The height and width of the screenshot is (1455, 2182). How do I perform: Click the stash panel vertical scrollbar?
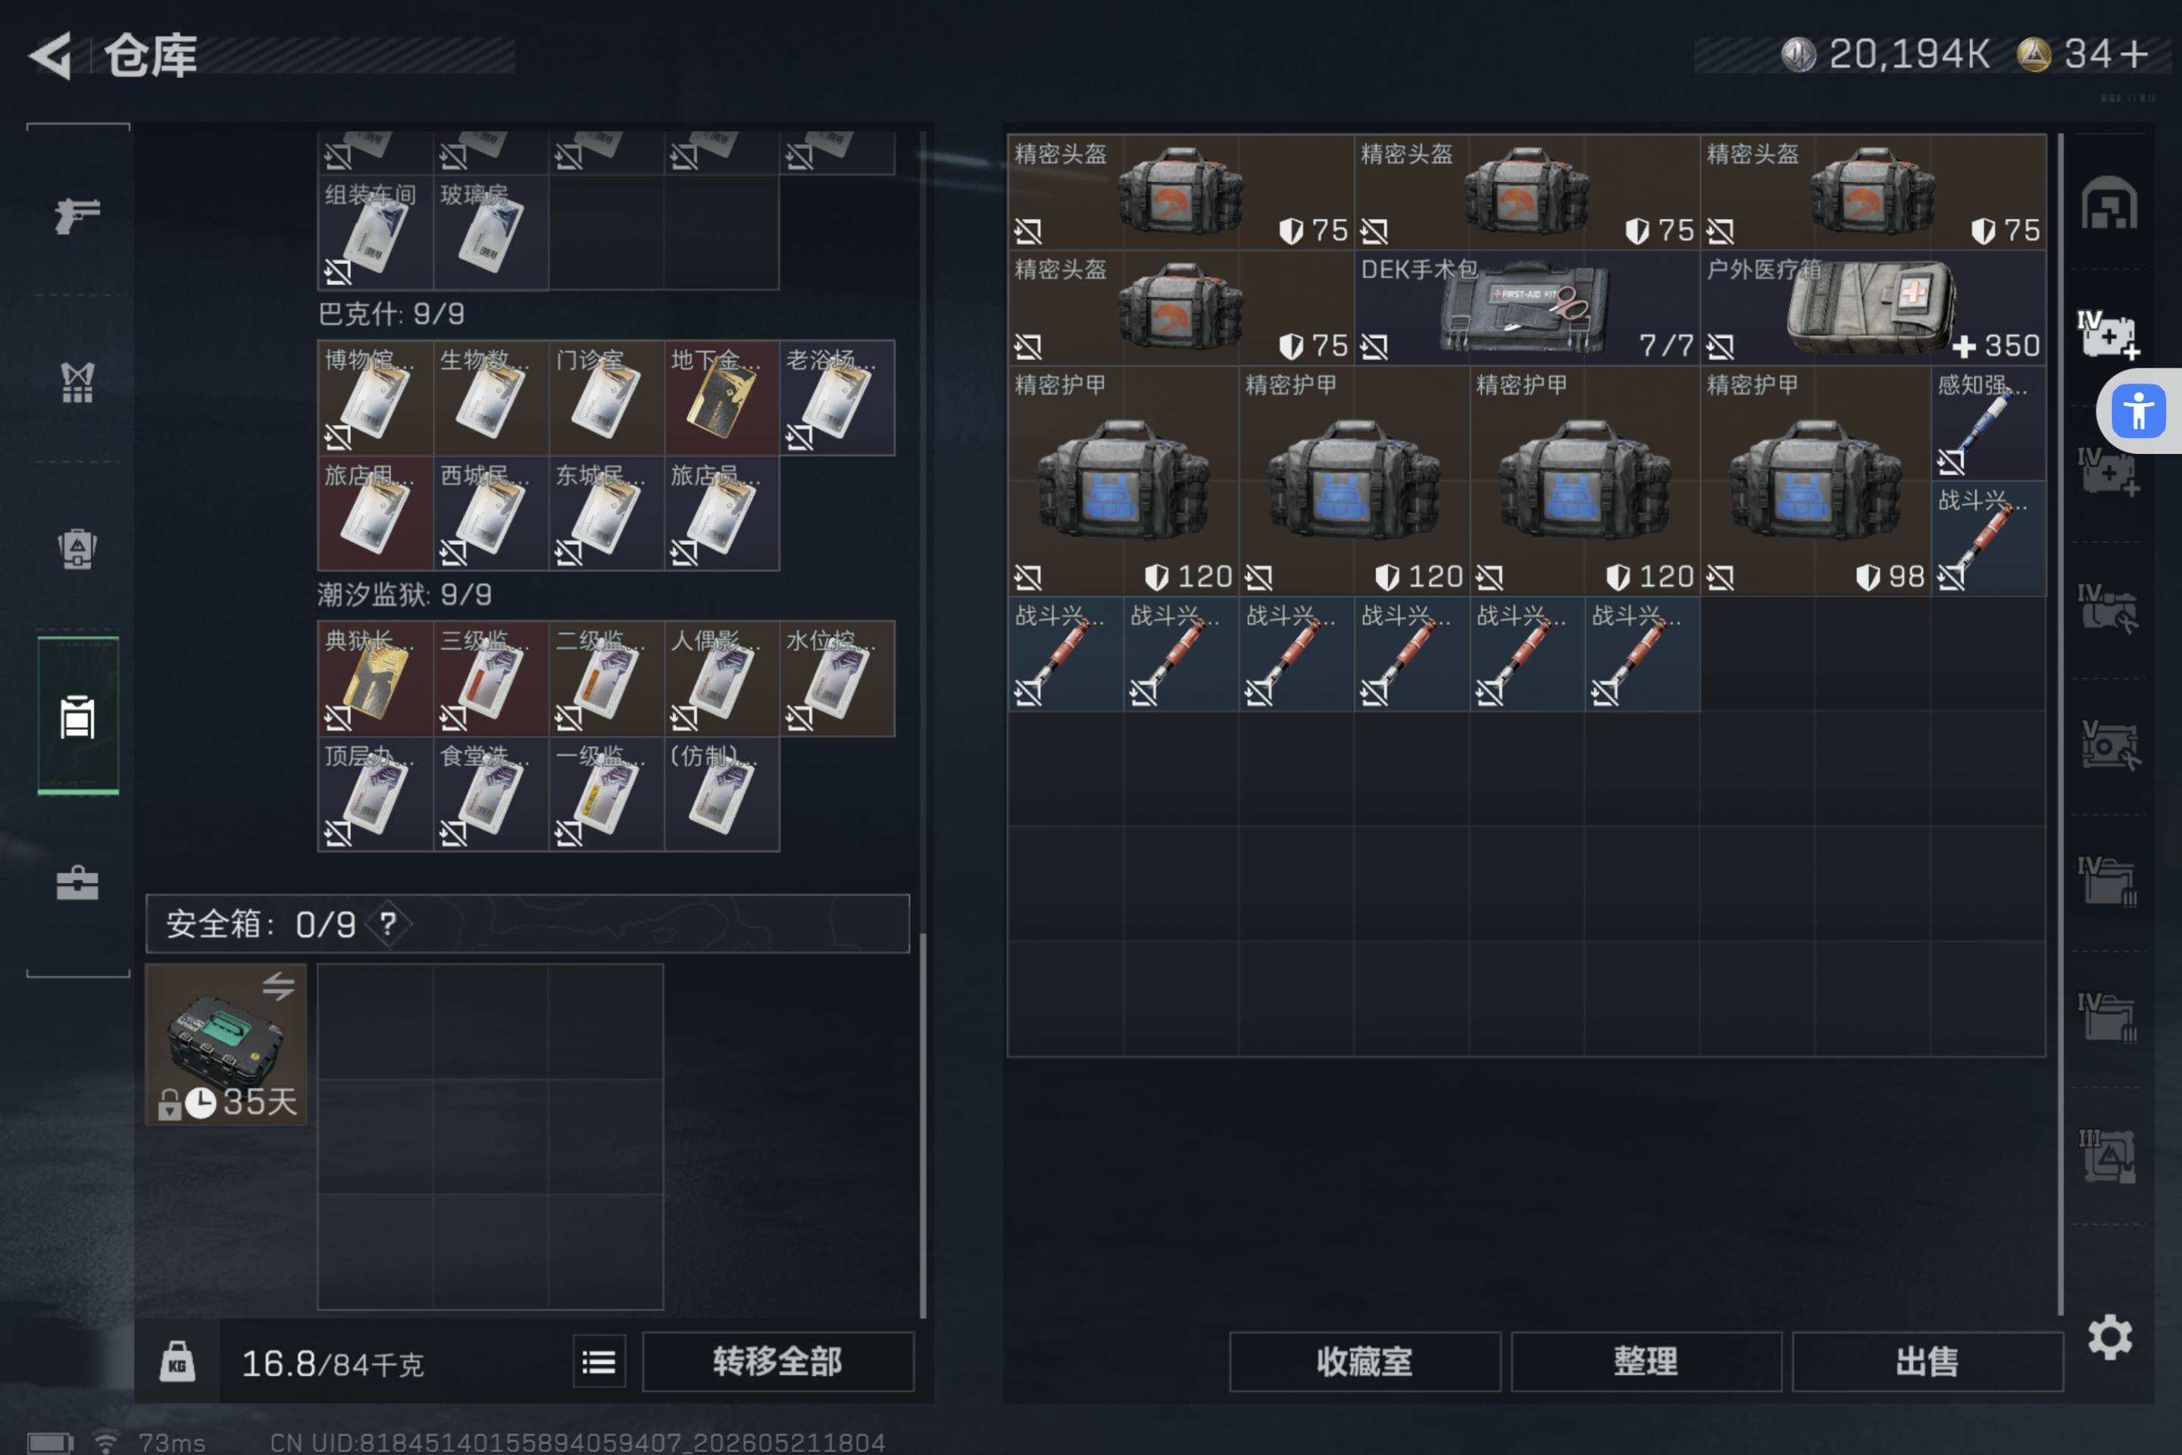tap(2061, 724)
